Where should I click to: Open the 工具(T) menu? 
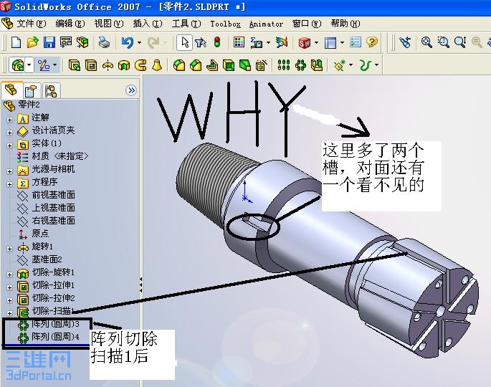point(186,24)
